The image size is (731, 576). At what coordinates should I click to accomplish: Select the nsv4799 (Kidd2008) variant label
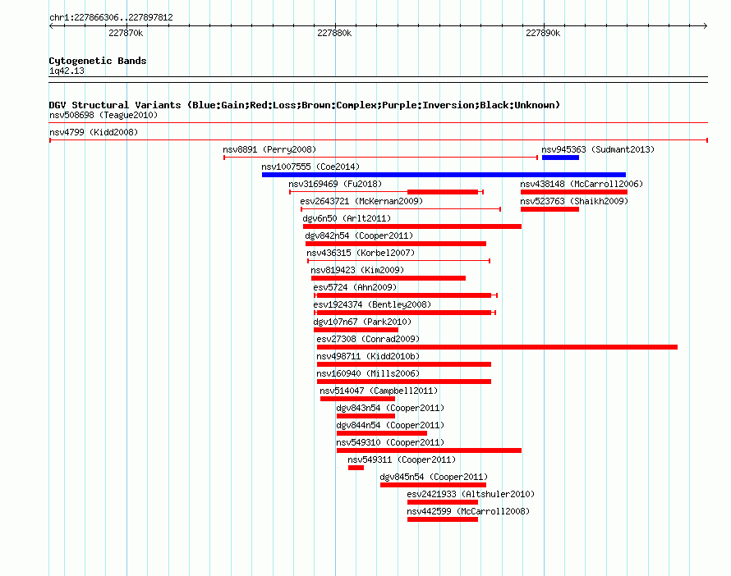tap(94, 132)
